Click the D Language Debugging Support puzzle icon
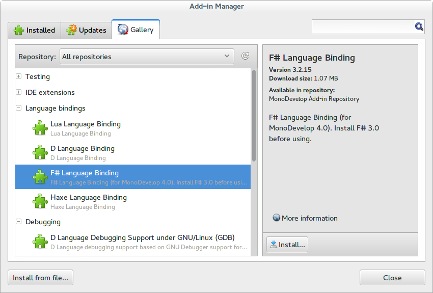The image size is (433, 293). (x=40, y=242)
